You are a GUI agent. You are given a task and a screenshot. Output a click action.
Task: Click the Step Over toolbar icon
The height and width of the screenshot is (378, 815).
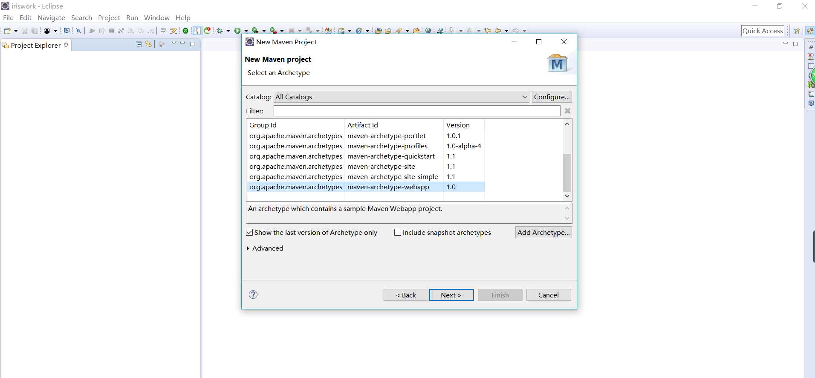click(141, 31)
